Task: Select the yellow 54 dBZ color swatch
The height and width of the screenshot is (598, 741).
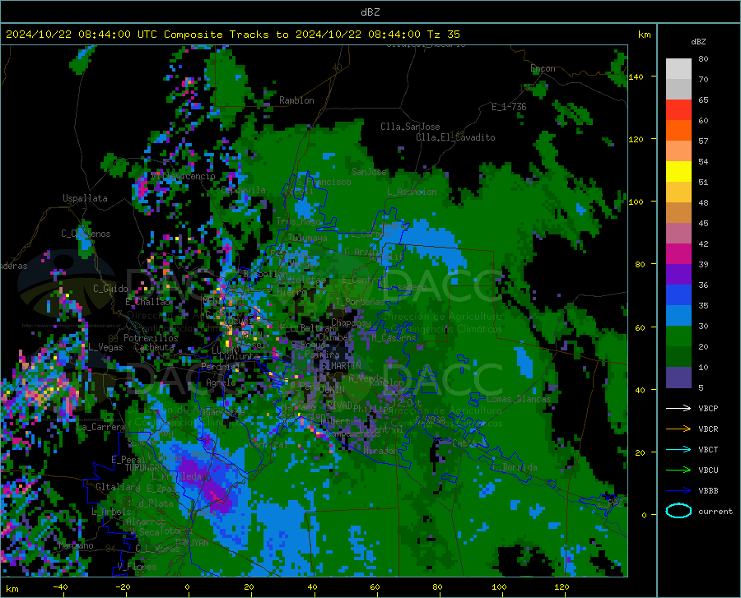Action: click(x=678, y=172)
